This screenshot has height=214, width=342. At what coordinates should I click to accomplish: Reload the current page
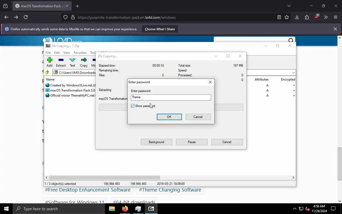[26, 17]
